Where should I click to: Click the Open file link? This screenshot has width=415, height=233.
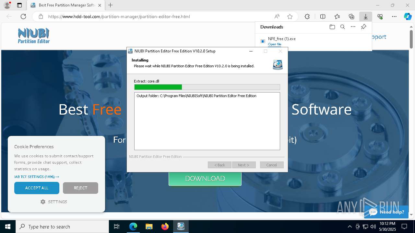click(x=275, y=44)
